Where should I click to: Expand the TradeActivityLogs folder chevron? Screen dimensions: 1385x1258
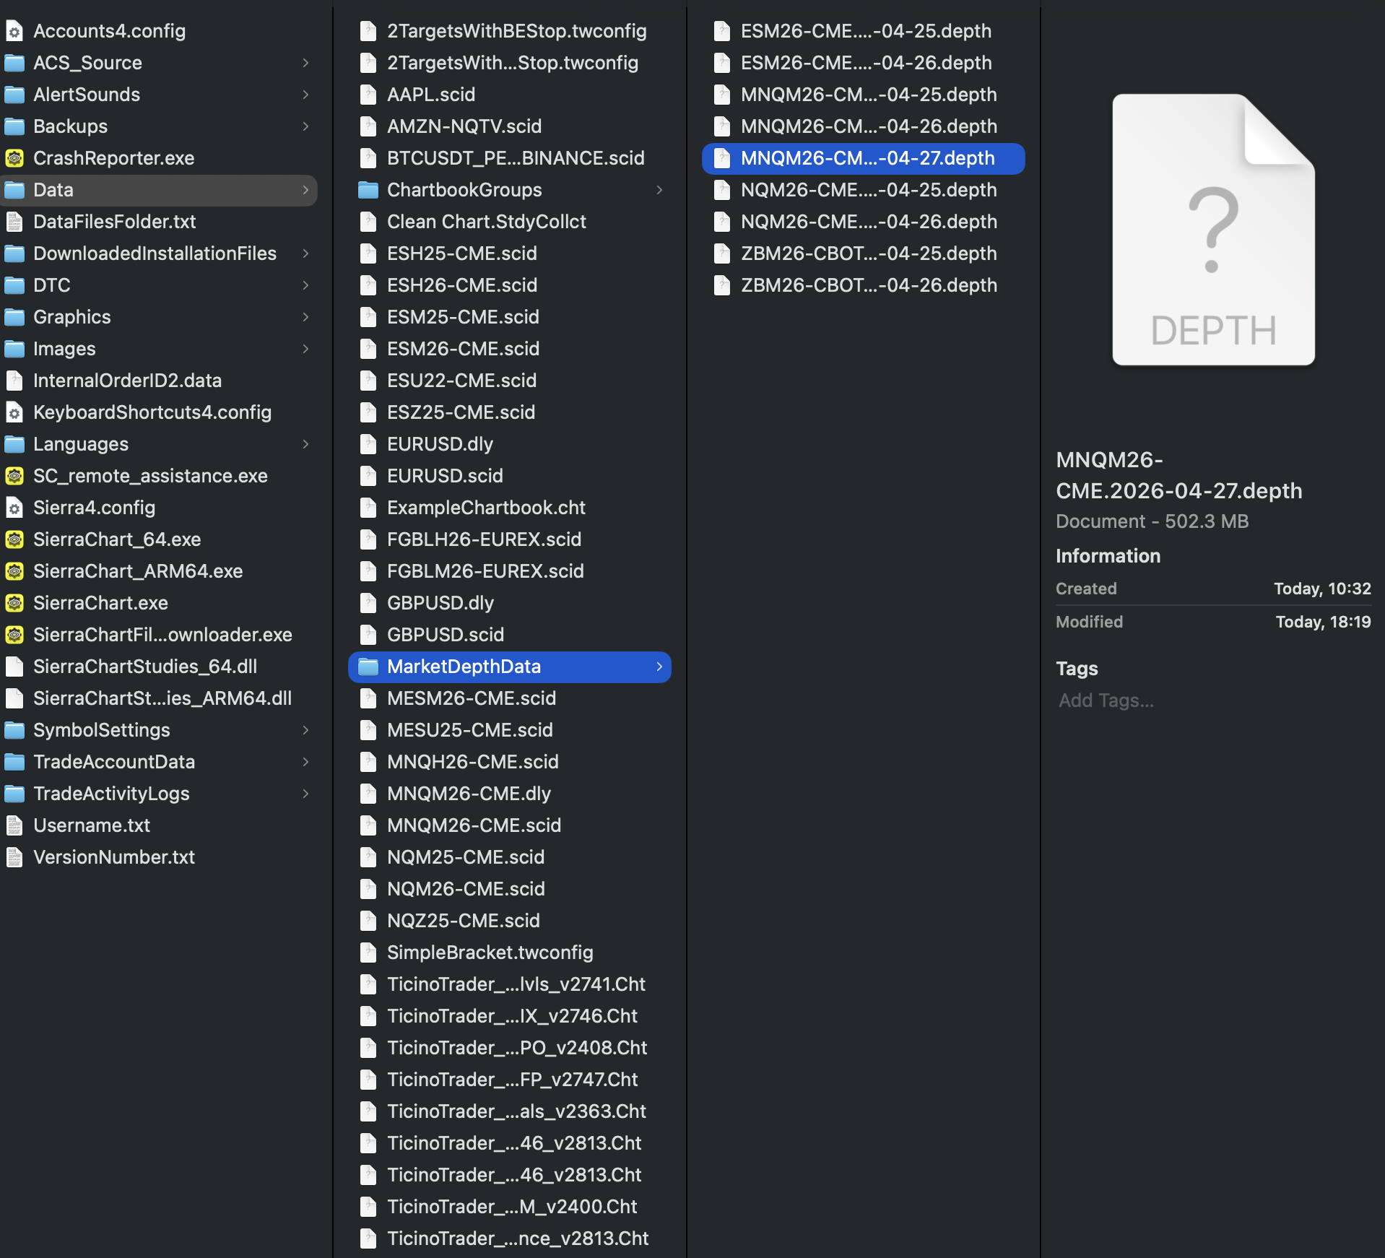click(x=305, y=794)
